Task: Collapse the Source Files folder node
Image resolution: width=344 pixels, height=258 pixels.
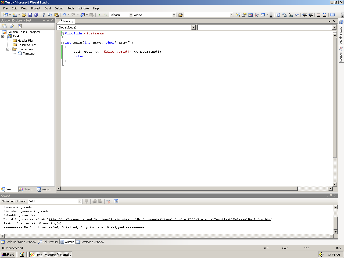Action: point(8,49)
